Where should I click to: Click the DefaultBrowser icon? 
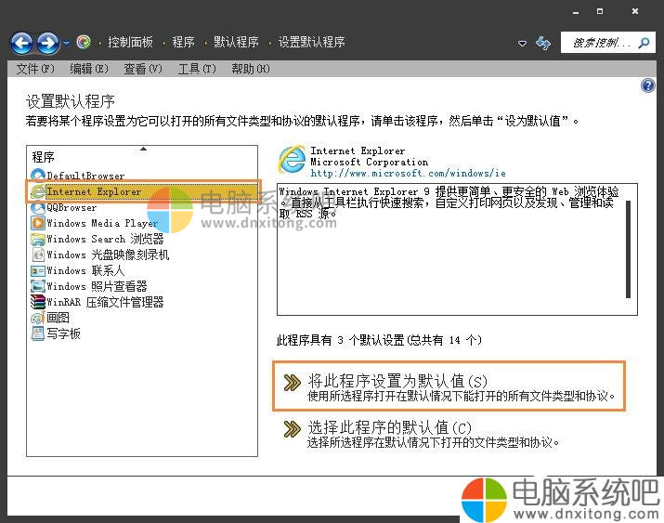click(38, 175)
